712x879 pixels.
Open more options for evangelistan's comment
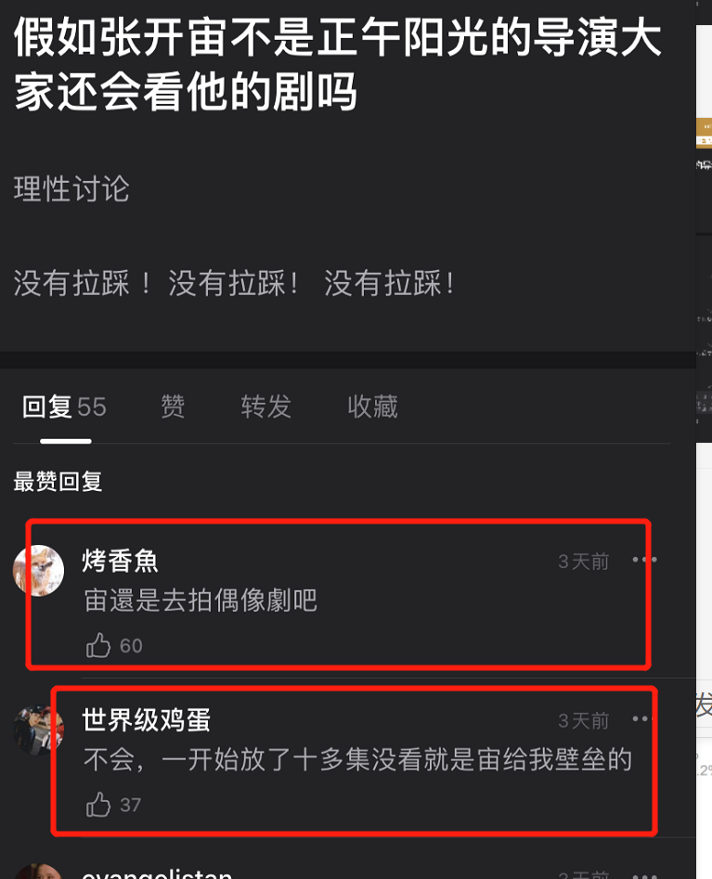click(x=644, y=875)
